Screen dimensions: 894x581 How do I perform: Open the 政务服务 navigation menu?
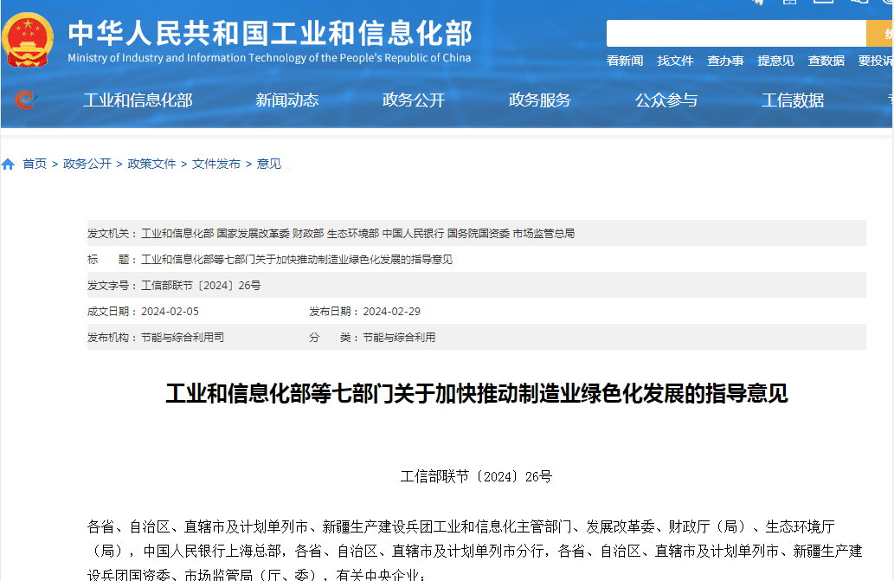(540, 100)
